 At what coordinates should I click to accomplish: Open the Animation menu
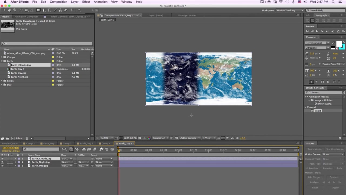(101, 2)
